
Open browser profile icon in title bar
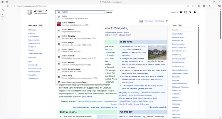[2, 2]
